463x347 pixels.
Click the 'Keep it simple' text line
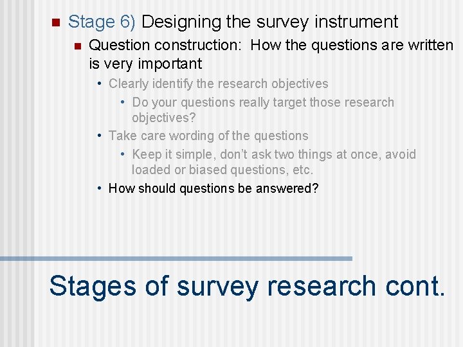point(274,154)
